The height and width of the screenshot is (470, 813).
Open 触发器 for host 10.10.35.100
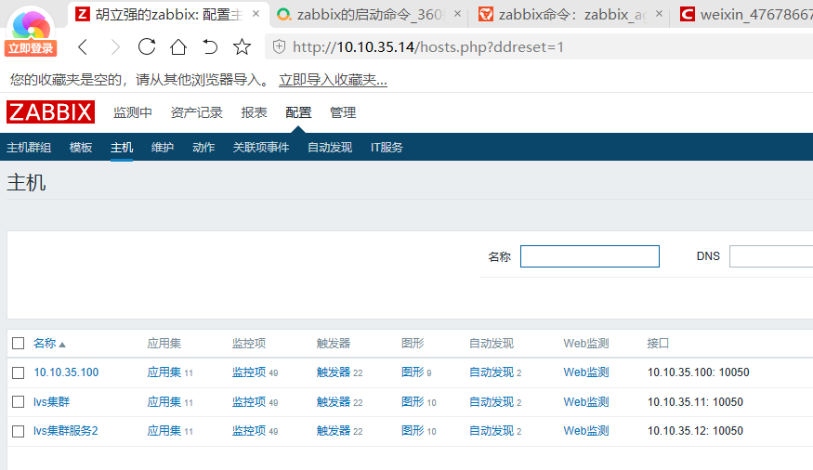(334, 372)
